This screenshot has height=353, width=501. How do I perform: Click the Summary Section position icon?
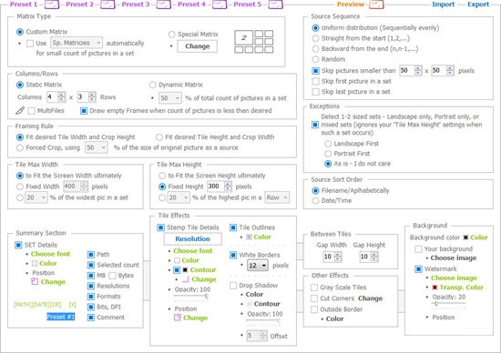coord(35,281)
